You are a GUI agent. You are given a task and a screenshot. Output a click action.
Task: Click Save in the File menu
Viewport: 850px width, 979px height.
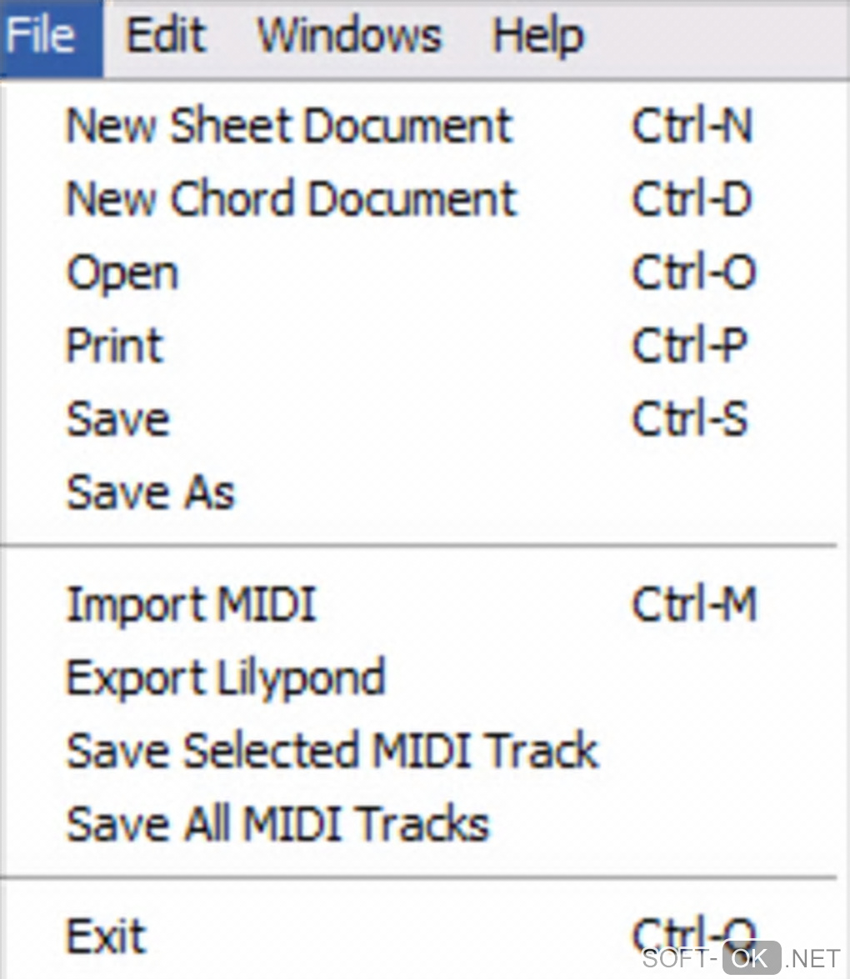click(118, 419)
